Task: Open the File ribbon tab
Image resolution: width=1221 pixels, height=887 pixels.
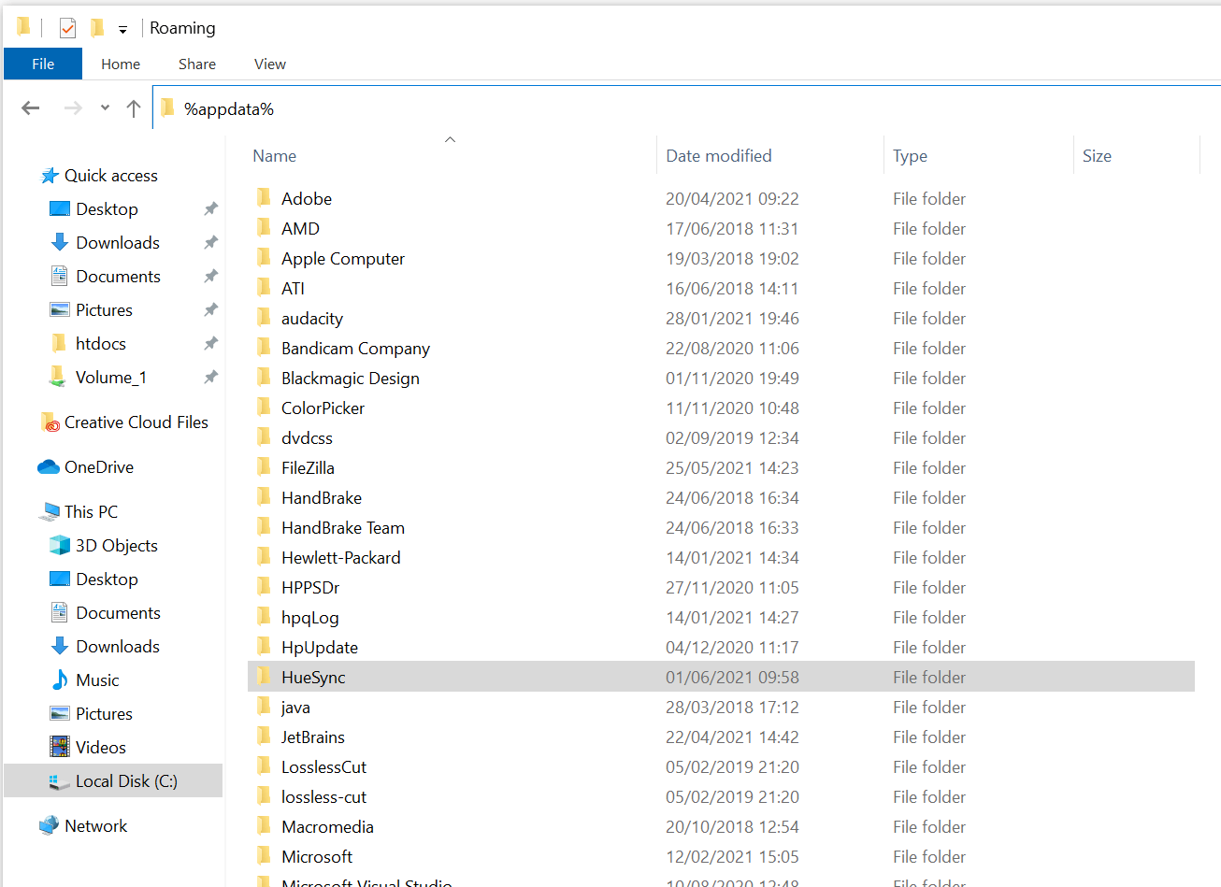Action: (43, 64)
